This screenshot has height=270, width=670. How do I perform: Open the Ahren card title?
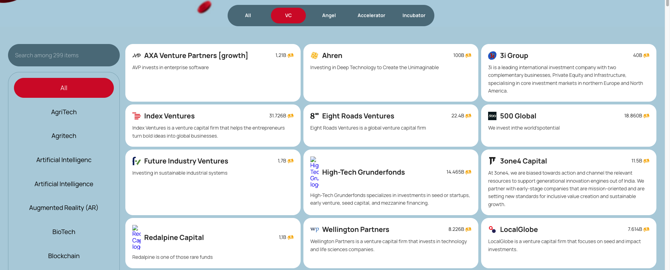point(332,56)
